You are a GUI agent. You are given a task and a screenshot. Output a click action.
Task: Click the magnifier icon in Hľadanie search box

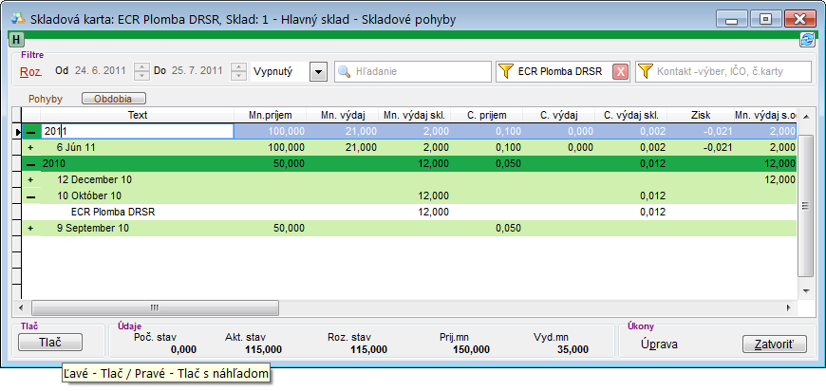coord(344,71)
